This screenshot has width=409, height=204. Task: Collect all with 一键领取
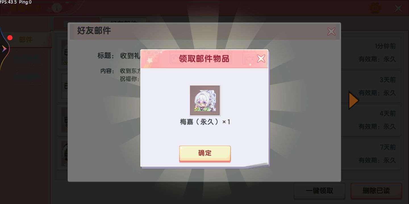[319, 191]
